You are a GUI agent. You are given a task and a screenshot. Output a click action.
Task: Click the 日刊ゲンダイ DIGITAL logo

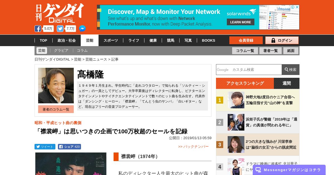(59, 13)
